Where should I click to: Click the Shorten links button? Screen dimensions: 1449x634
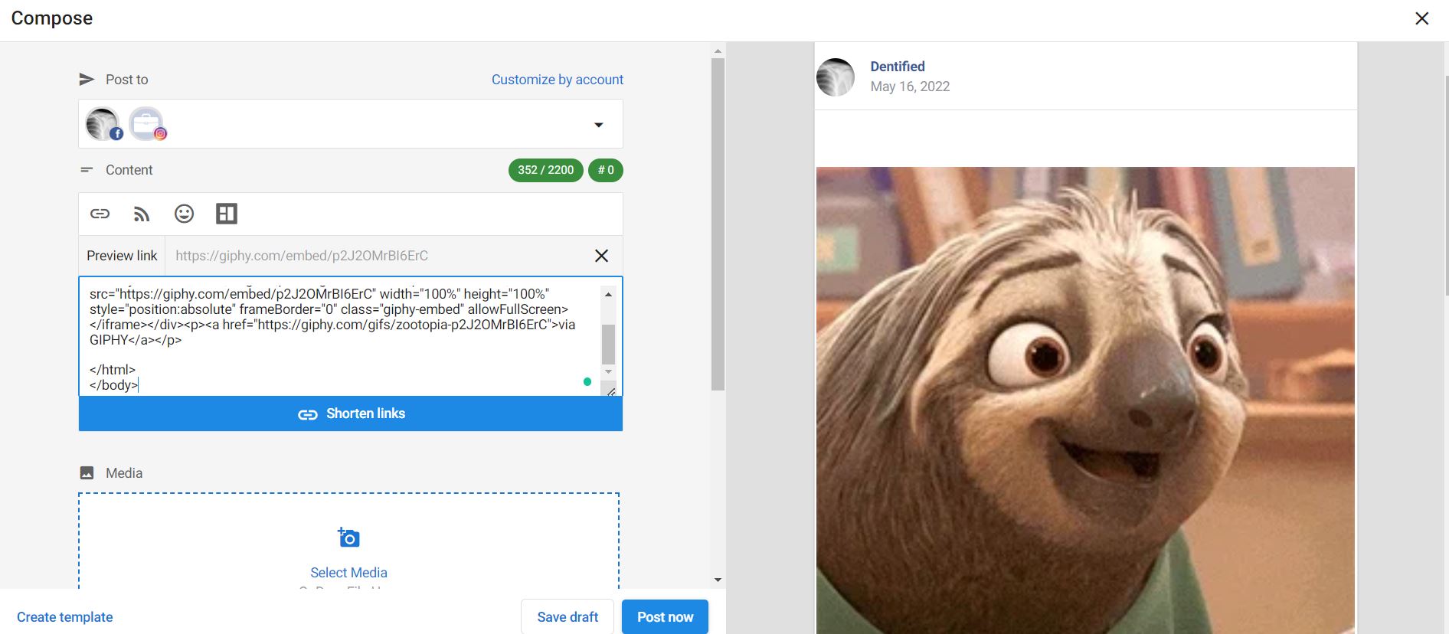pos(351,413)
